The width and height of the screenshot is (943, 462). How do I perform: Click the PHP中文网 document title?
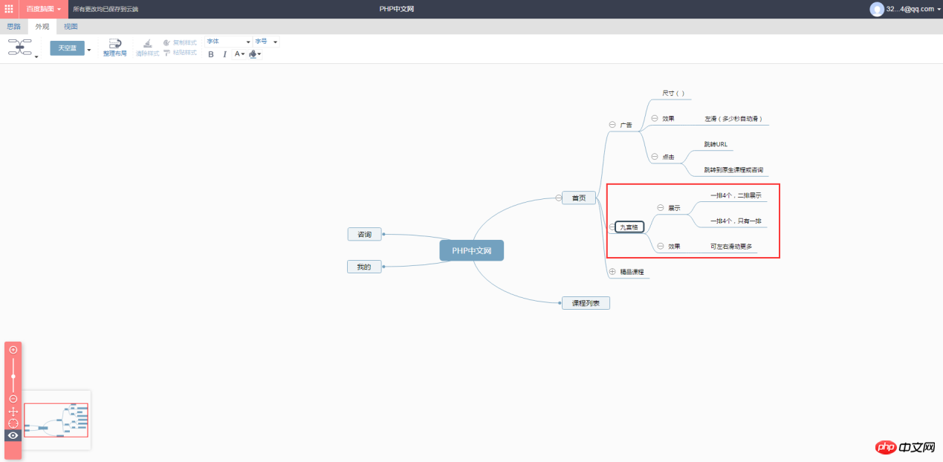[396, 9]
